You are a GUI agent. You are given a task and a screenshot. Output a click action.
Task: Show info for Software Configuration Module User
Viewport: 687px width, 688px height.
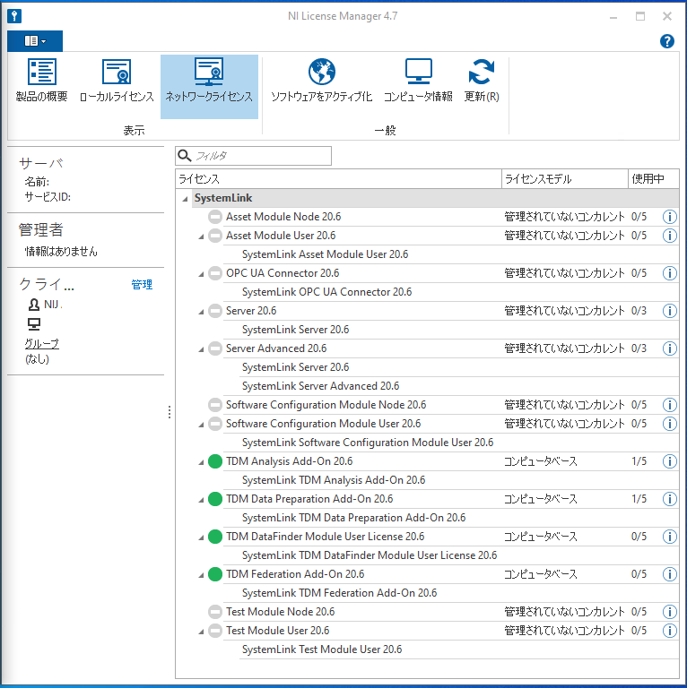pos(669,424)
